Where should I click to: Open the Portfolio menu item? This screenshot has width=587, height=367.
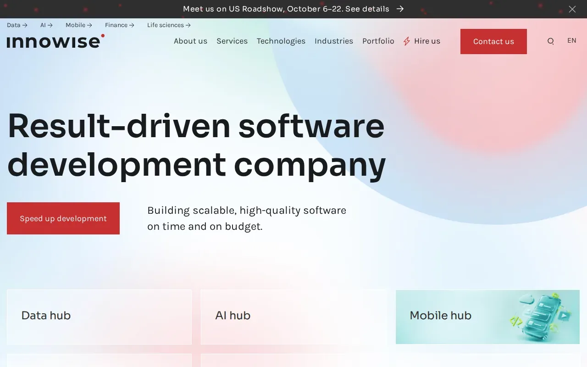coord(378,41)
